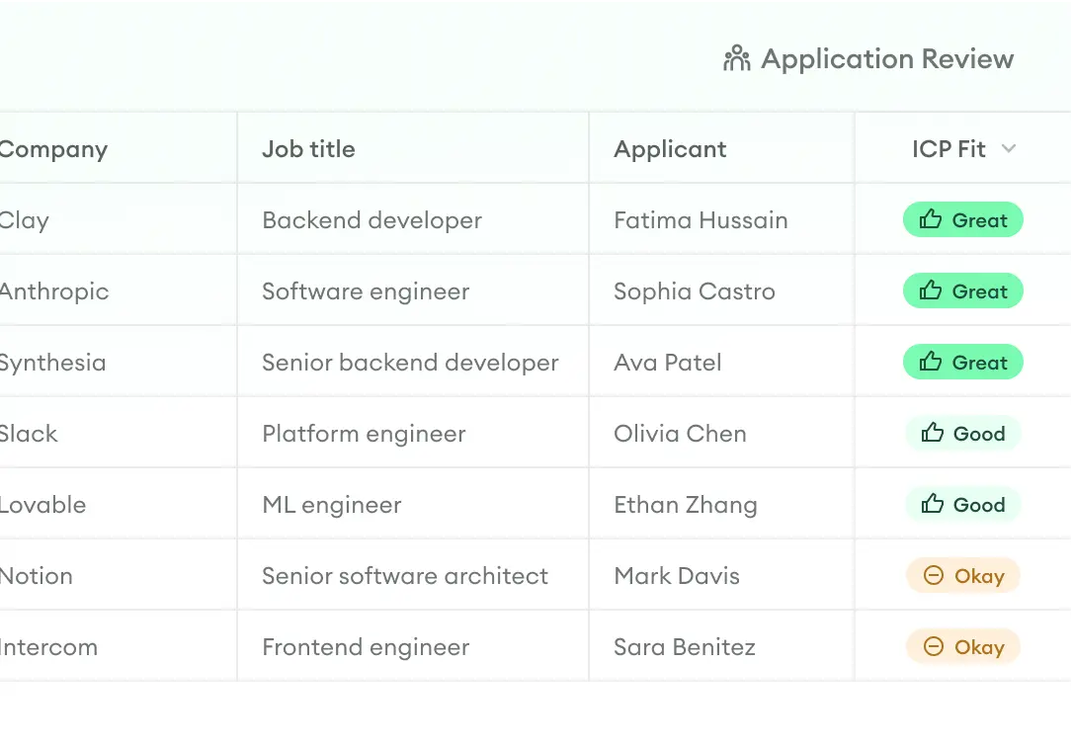Select the Applicant column header
Viewport: 1073px width, 745px height.
pos(670,149)
